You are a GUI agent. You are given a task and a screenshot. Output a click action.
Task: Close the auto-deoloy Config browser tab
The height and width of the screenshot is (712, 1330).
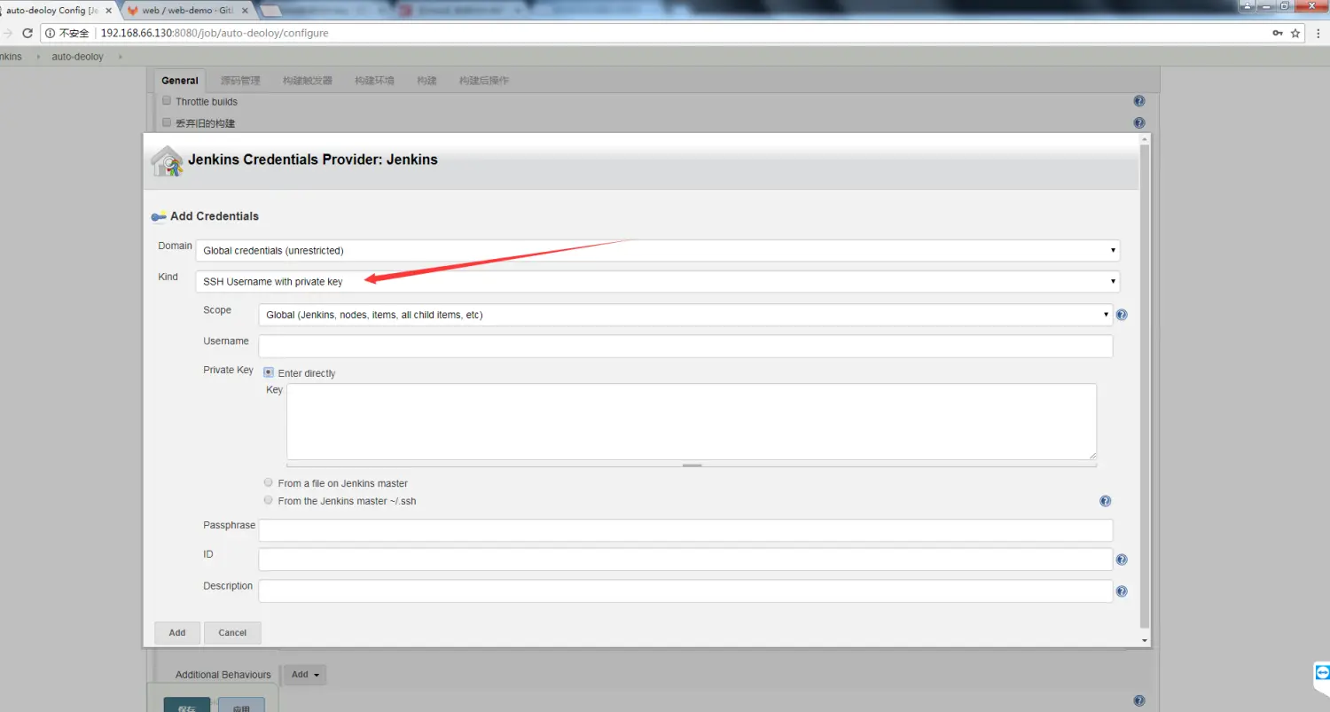pos(109,11)
